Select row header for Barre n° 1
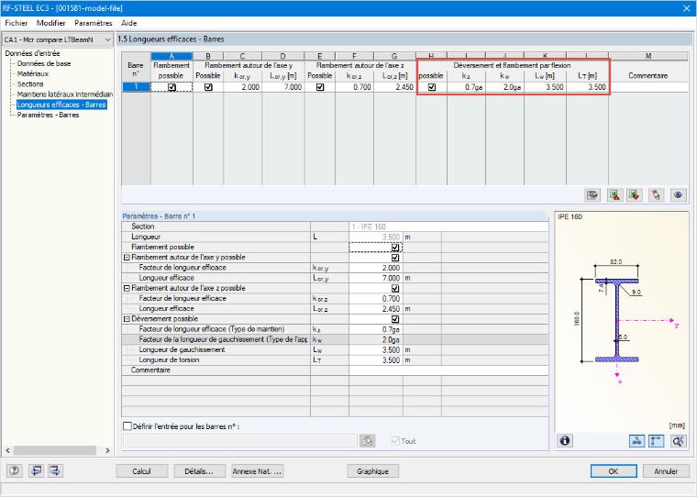The image size is (697, 497). pos(136,87)
